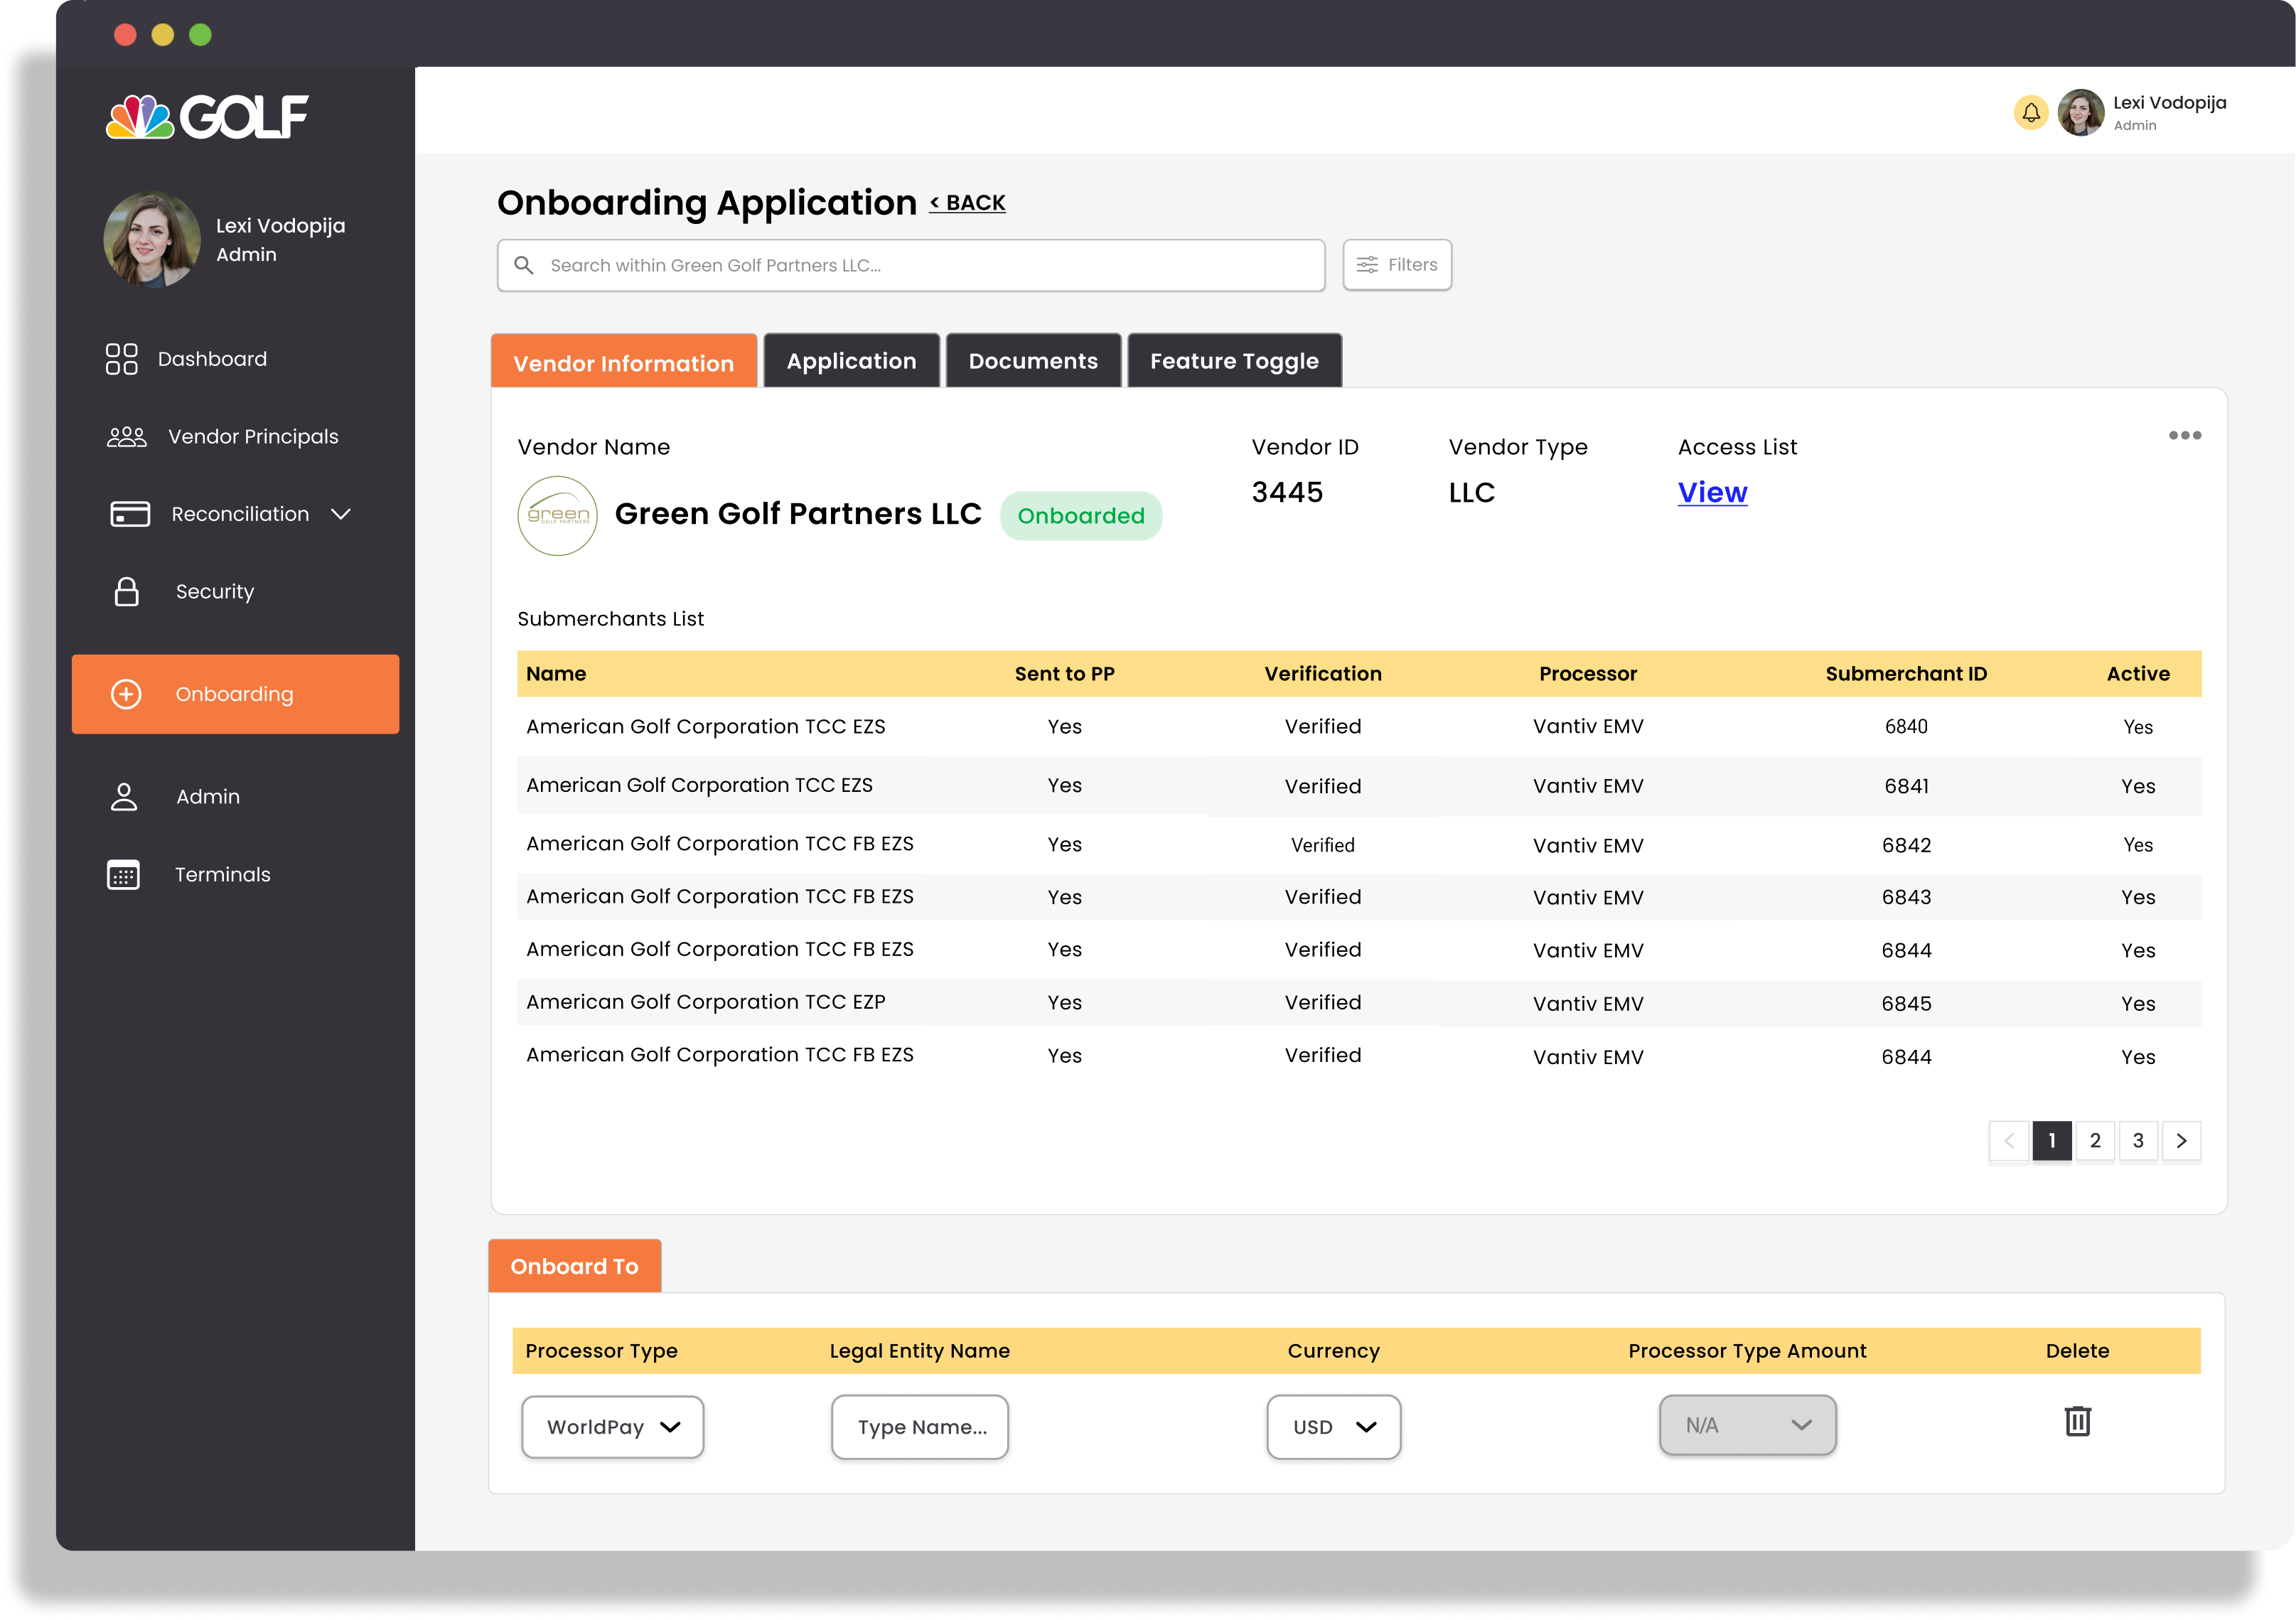Go to page 2 of submerchants
This screenshot has height=1620, width=2296.
[2095, 1141]
